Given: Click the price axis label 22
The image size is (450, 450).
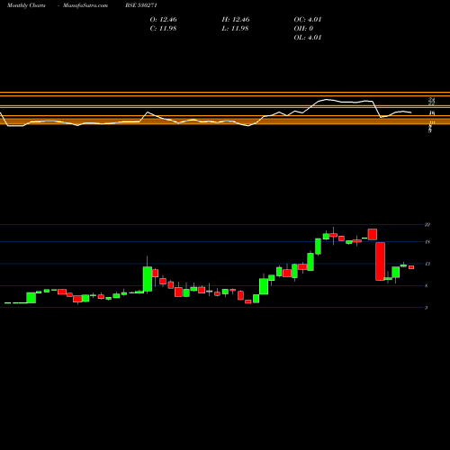Looking at the screenshot, I should coord(427,225).
